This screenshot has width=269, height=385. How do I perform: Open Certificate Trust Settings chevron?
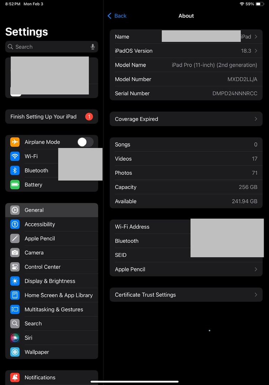[x=256, y=295]
